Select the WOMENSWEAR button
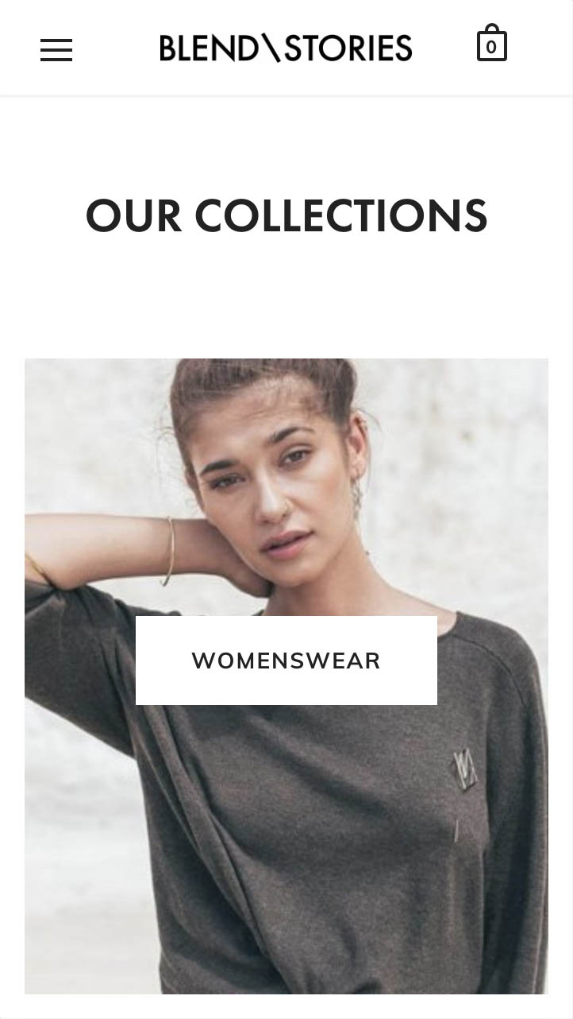 coord(286,661)
